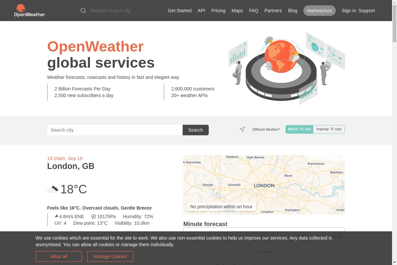Focus the Search city input
The height and width of the screenshot is (265, 397).
[115, 130]
